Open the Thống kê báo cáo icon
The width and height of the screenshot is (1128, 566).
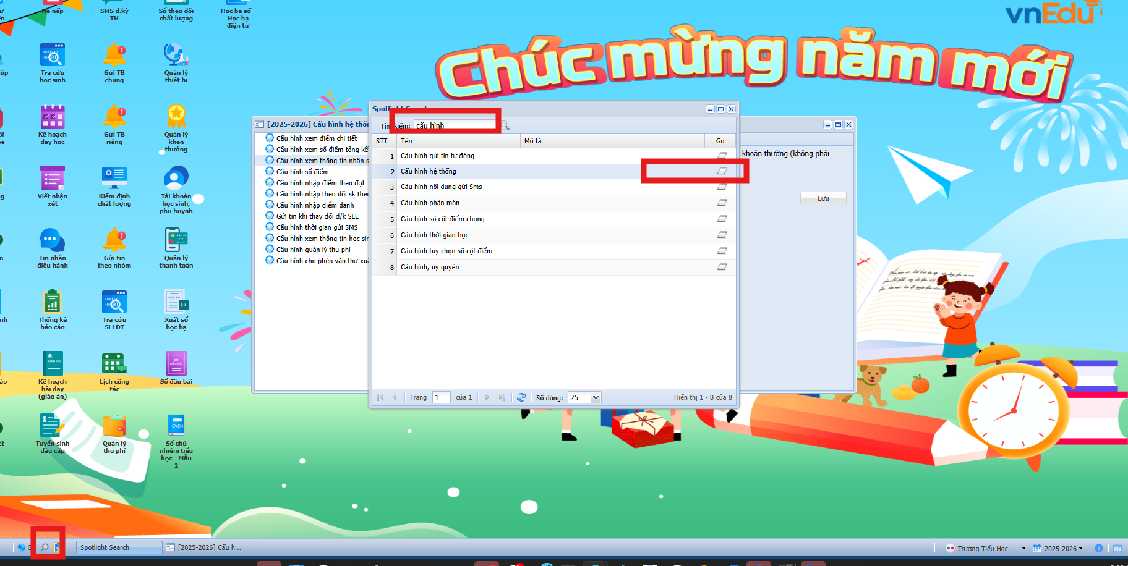[53, 310]
